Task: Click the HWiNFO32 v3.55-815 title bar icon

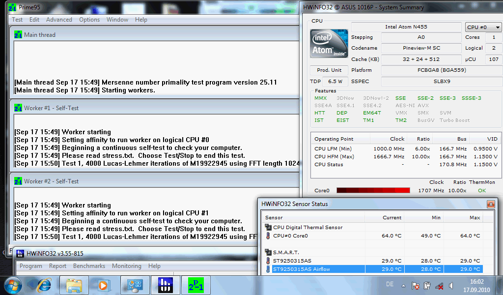Action: click(x=20, y=254)
